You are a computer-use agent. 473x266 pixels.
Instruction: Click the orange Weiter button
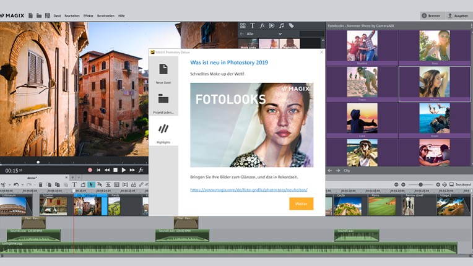301,204
